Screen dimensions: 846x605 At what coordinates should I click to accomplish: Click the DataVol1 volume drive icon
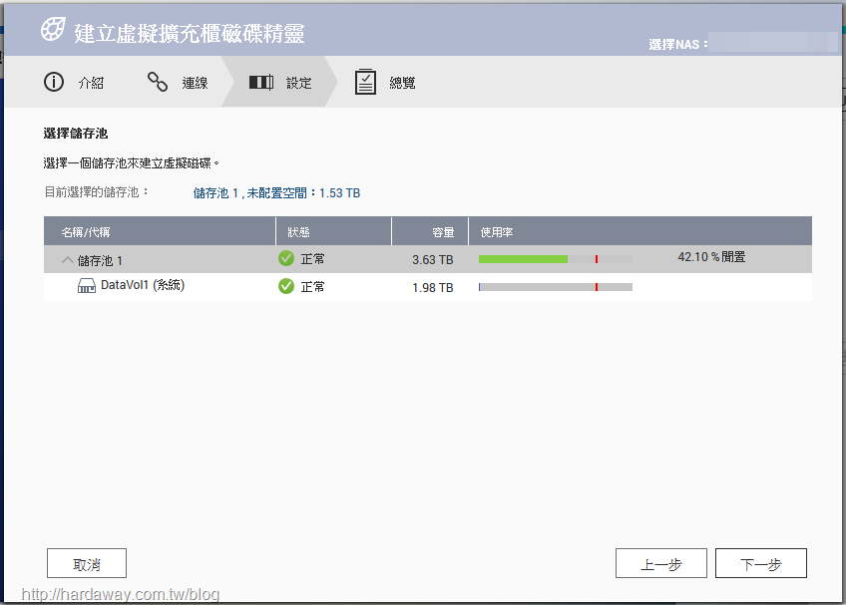87,286
